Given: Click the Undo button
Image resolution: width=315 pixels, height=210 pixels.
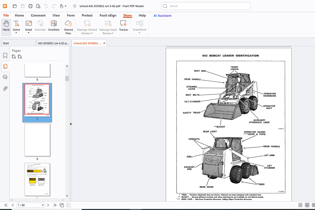Looking at the screenshot, I should coord(46,6).
